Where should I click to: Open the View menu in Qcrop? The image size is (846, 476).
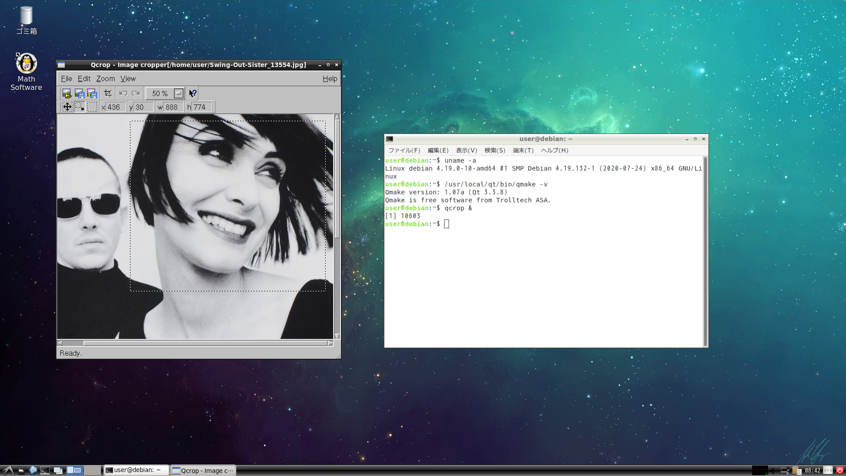tap(128, 78)
